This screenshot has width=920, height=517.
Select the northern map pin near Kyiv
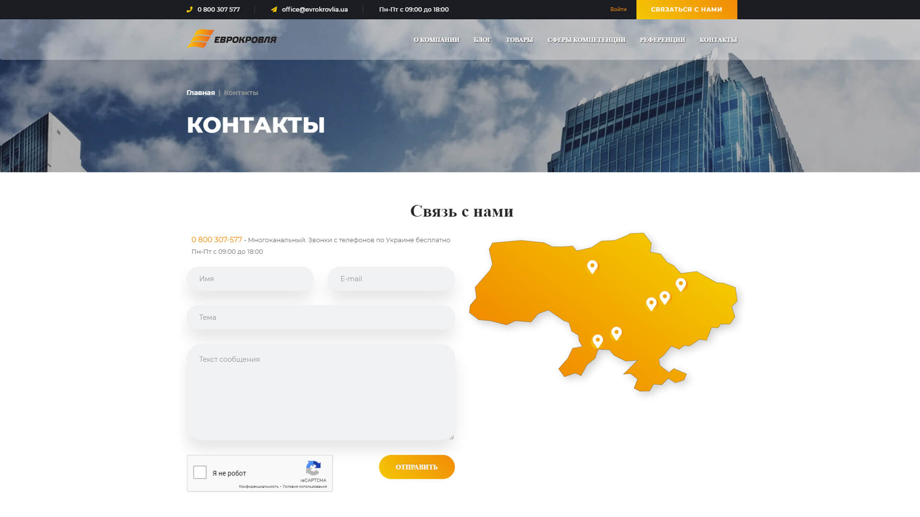coord(592,267)
